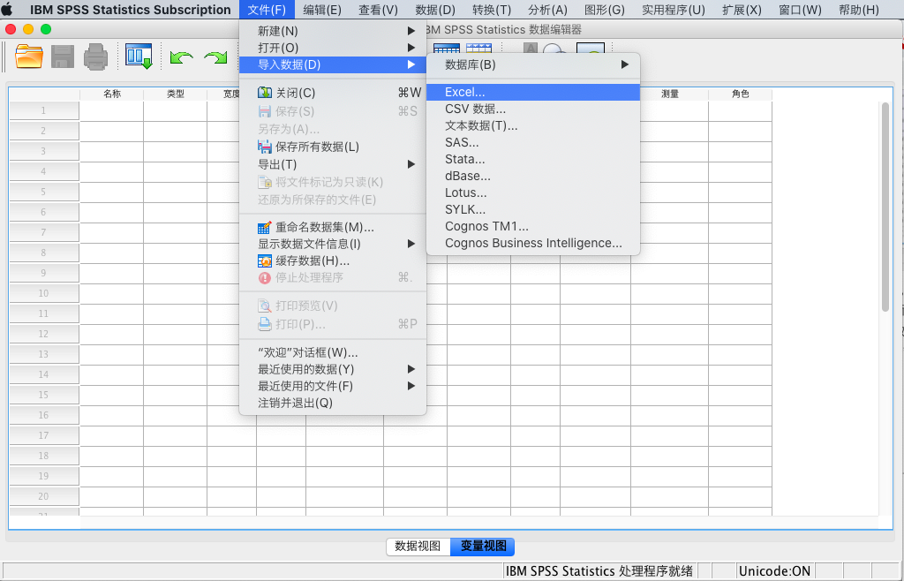Close the open 文件(F) menu
Viewport: 904px width, 581px height.
point(267,9)
